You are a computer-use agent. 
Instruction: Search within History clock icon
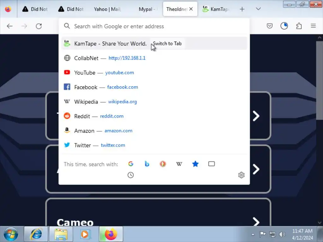131,175
